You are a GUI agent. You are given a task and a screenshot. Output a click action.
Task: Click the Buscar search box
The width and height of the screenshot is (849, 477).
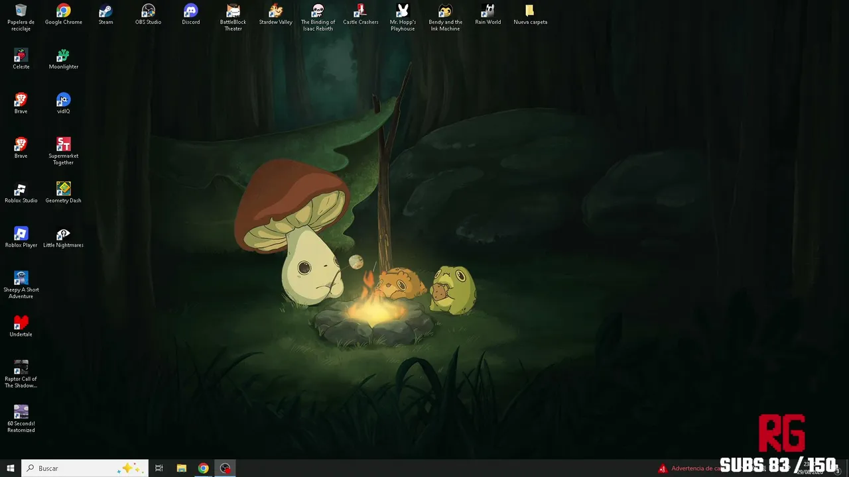pos(85,468)
